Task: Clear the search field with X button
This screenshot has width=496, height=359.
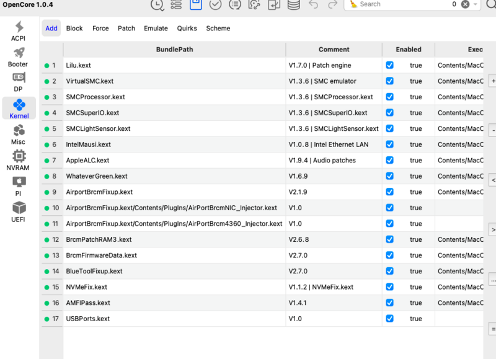Action: (x=465, y=4)
